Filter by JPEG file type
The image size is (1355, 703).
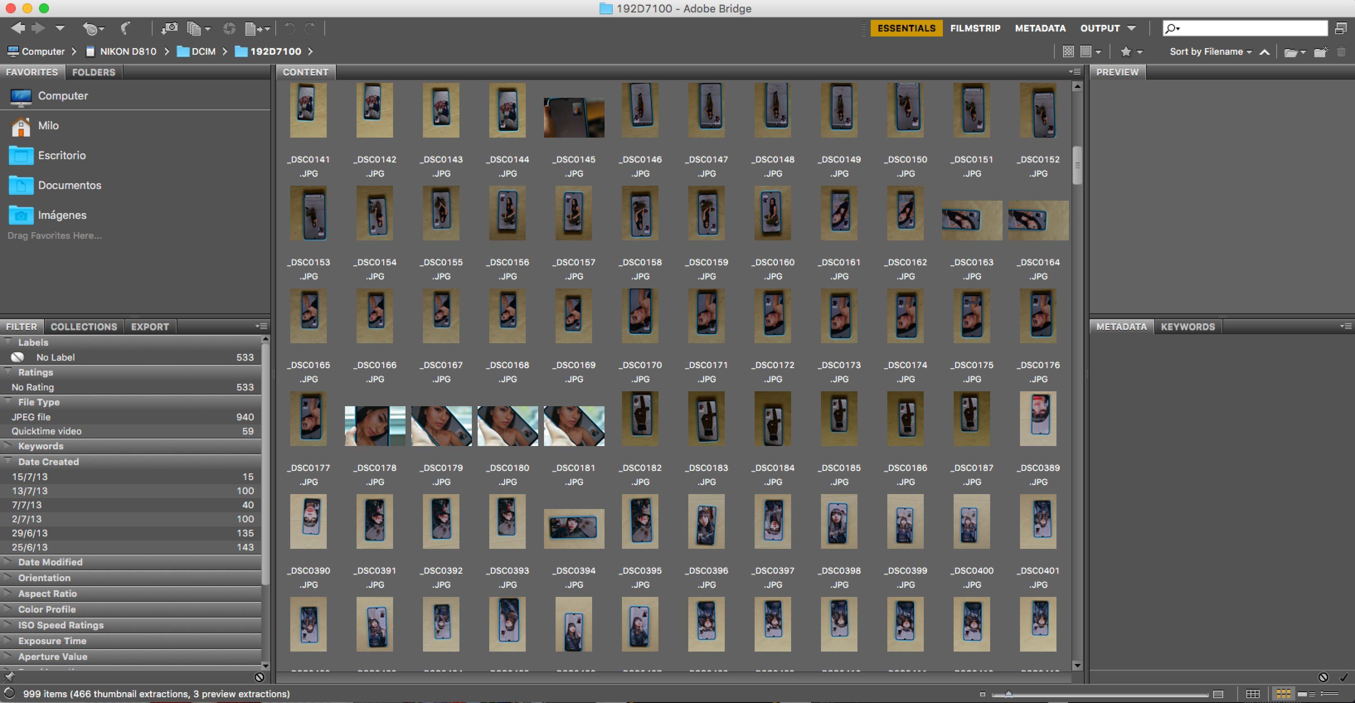[31, 417]
